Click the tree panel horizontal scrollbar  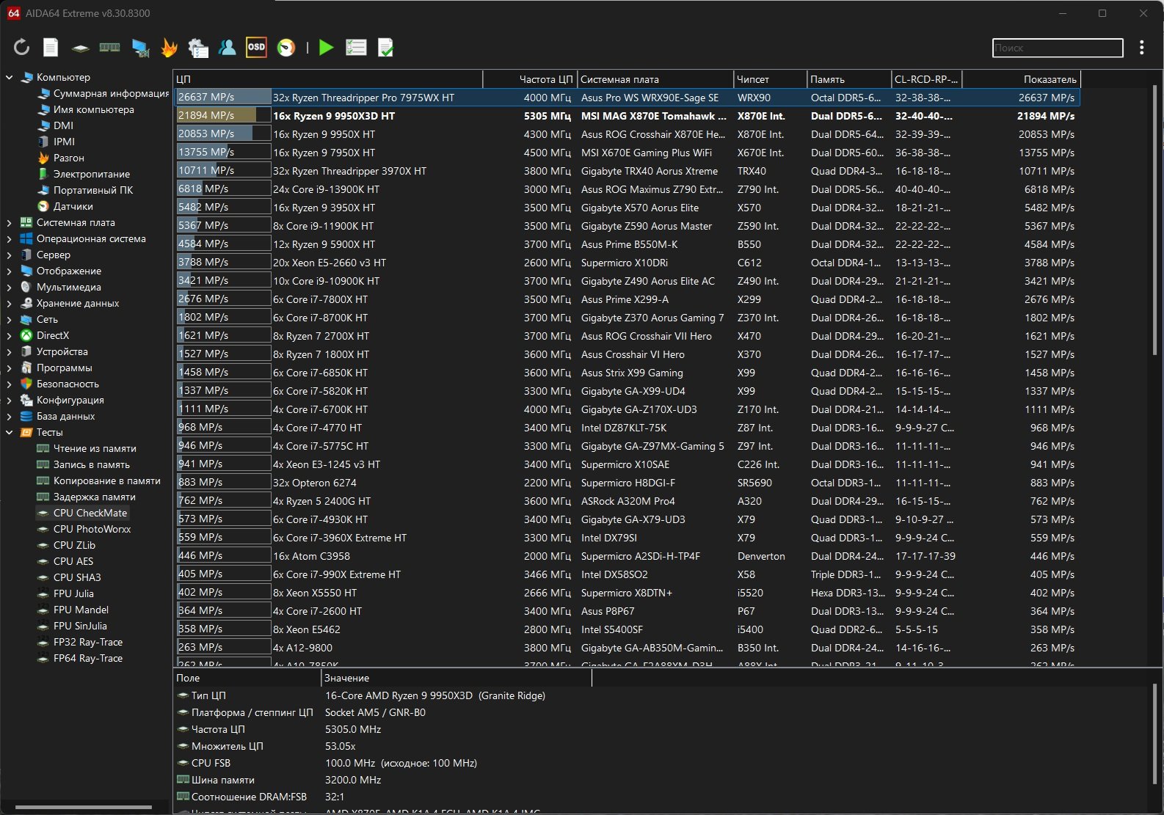click(83, 807)
